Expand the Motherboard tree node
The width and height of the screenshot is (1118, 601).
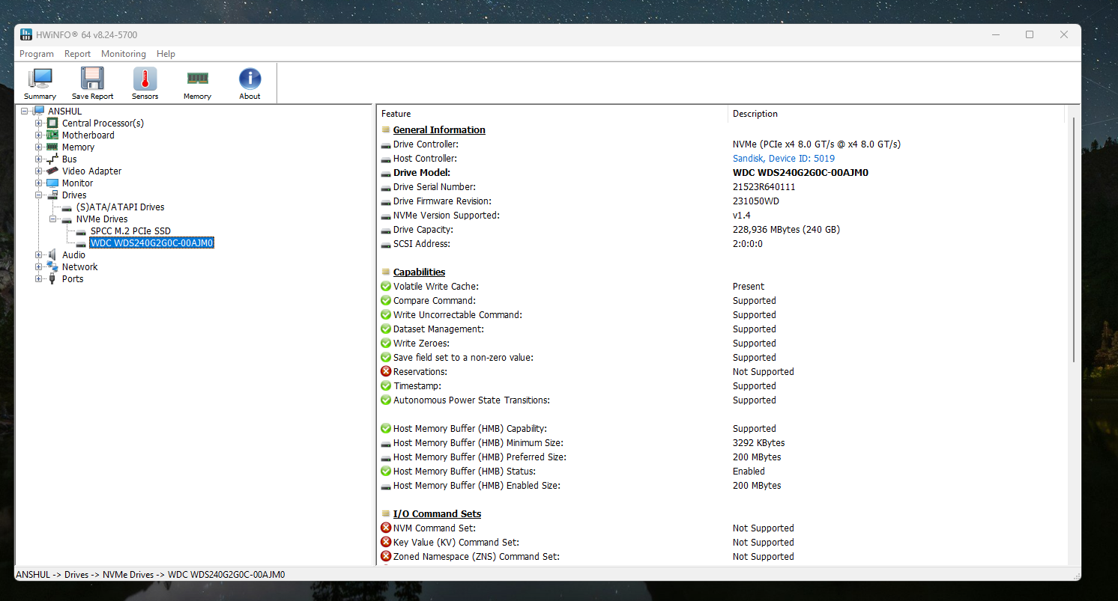pos(39,135)
